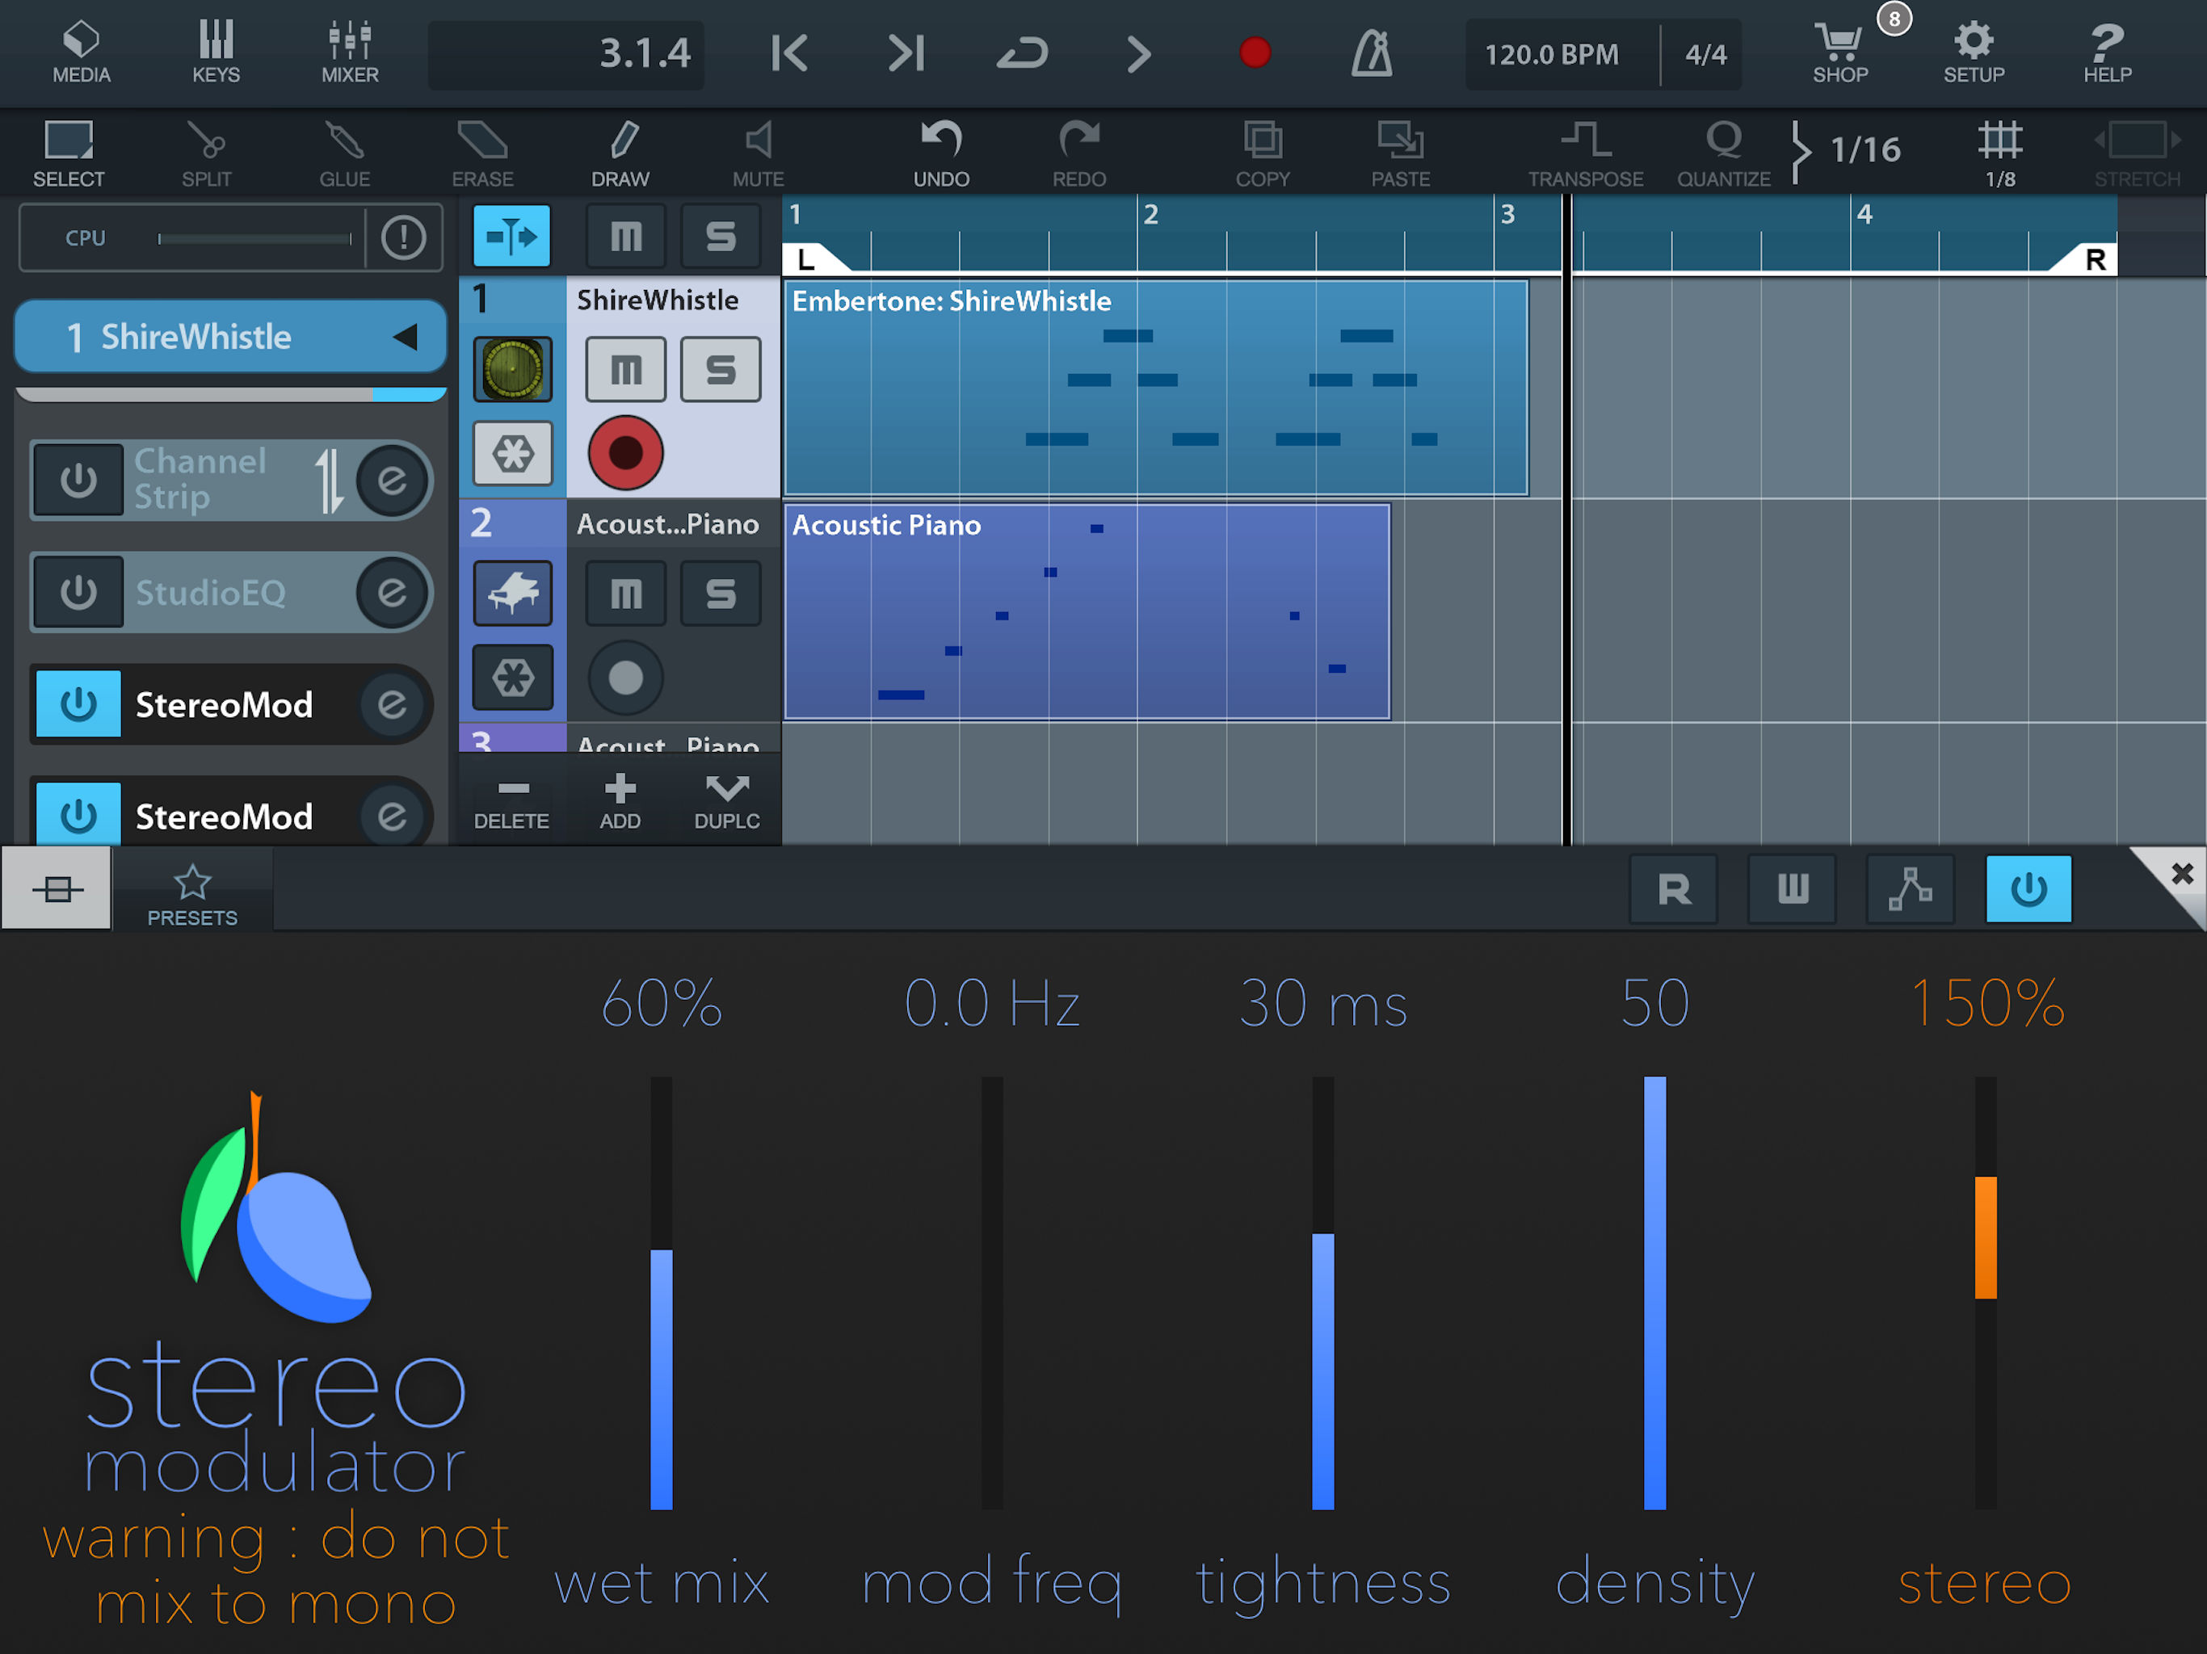Toggle the metronome icon
The height and width of the screenshot is (1654, 2207).
pos(1372,52)
